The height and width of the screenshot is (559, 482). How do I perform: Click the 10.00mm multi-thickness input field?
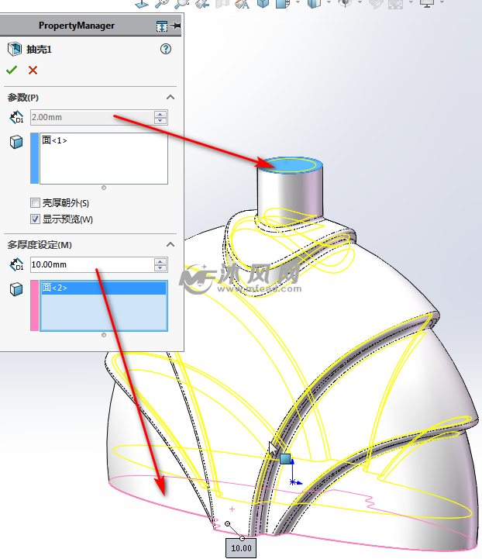(x=92, y=264)
